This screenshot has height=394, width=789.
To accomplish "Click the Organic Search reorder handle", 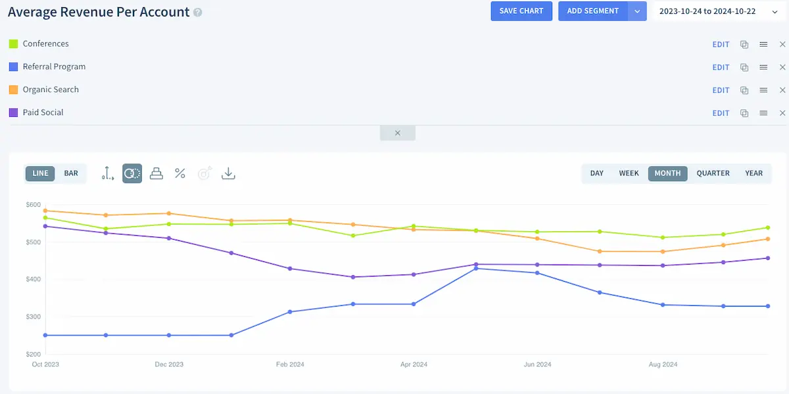I will point(763,91).
